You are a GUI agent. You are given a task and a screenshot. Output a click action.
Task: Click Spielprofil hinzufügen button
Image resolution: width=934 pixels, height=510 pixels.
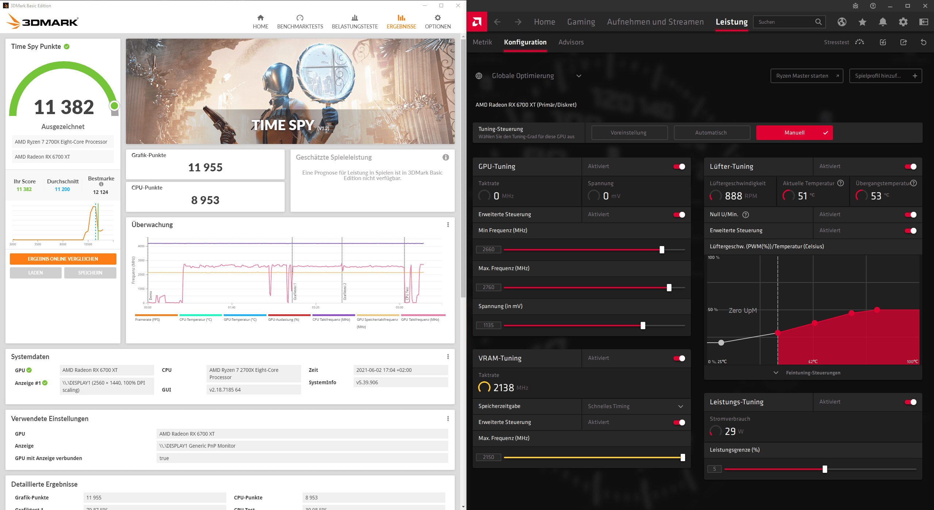pos(885,76)
